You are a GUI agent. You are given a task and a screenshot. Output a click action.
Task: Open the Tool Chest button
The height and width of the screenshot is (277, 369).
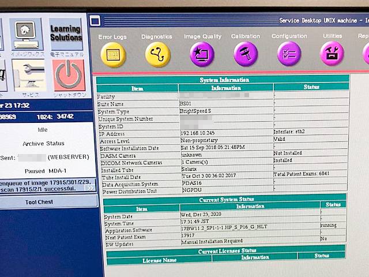pyautogui.click(x=39, y=202)
